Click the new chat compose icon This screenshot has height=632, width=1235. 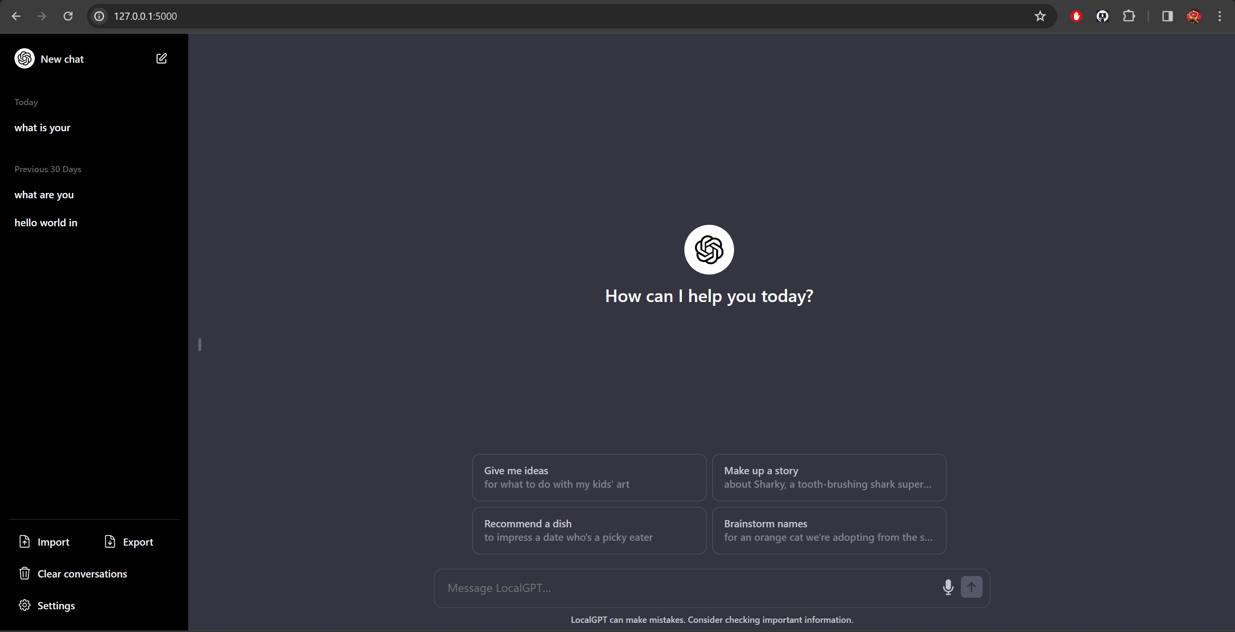tap(161, 59)
